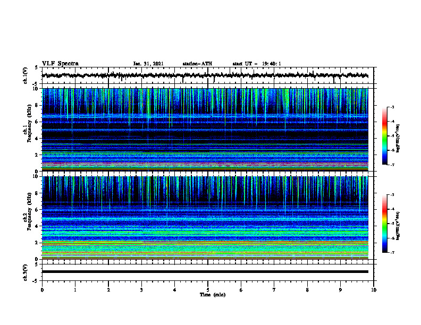Image resolution: width=421 pixels, height=325 pixels.
Task: Click time axis tick label "9"
Action: pyautogui.click(x=340, y=290)
